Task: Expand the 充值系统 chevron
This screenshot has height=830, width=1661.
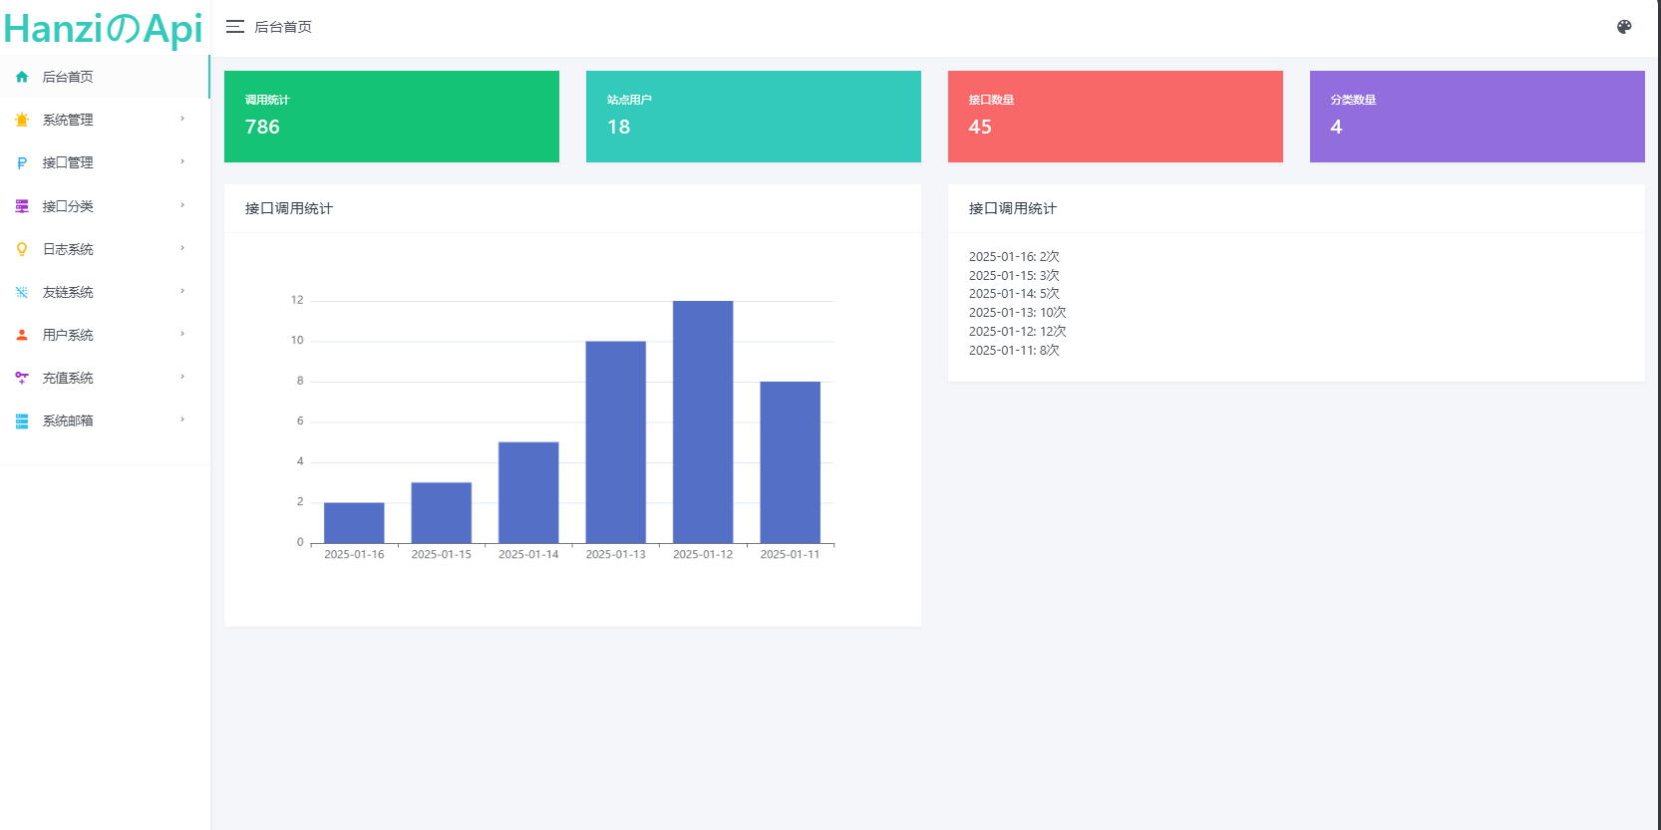Action: (182, 377)
